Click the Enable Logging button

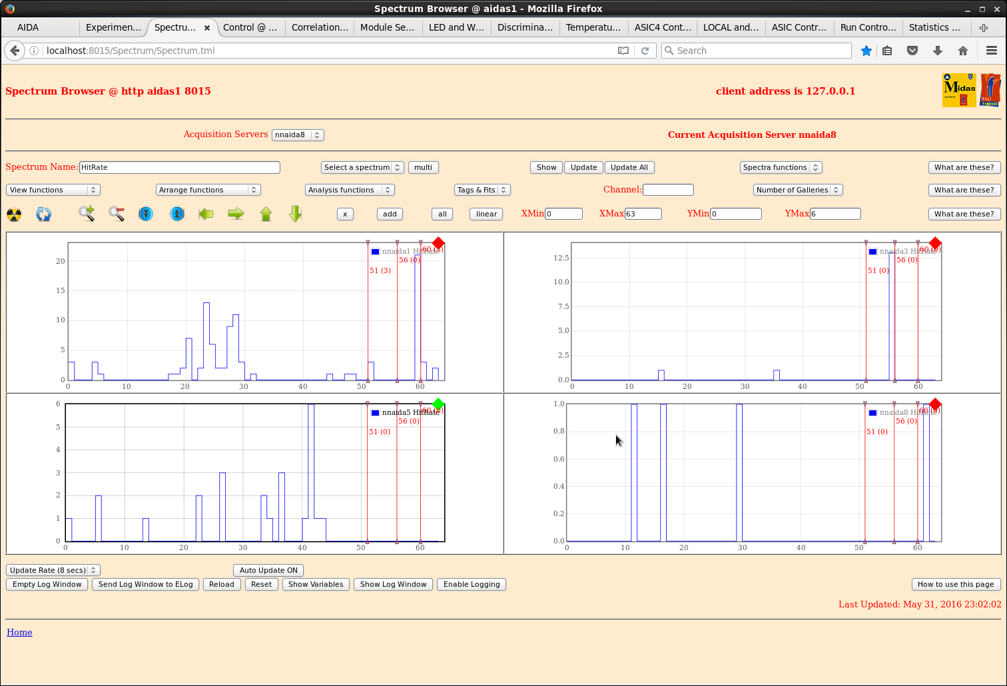(472, 584)
